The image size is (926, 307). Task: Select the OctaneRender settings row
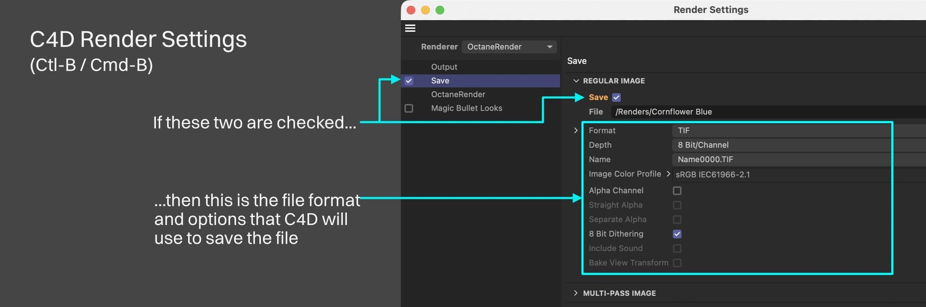tap(480, 94)
